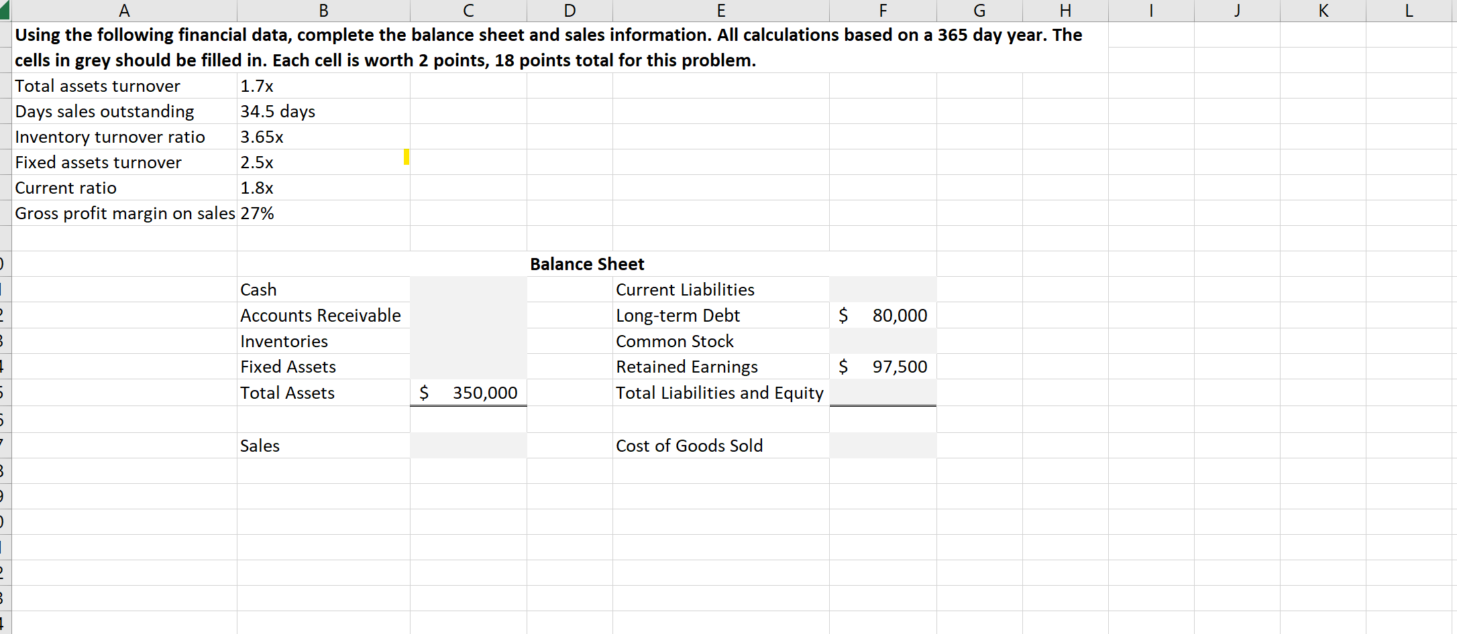This screenshot has width=1457, height=634.
Task: Click the 'Long-term Debt' label
Action: pyautogui.click(x=678, y=315)
